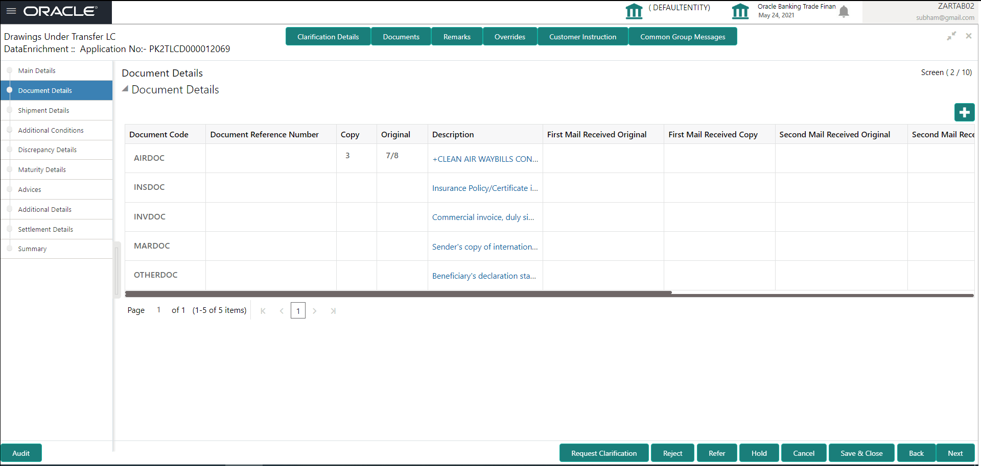Viewport: 981px width, 466px height.
Task: Click the first page pagination icon
Action: 263,310
